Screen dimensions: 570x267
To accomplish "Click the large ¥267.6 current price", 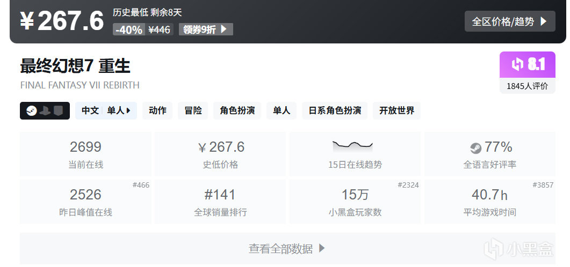I will click(x=62, y=21).
